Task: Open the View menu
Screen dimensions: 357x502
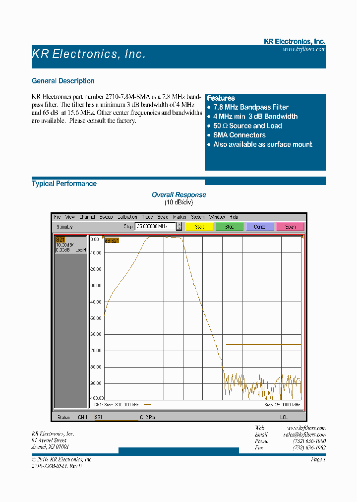Action: [70, 217]
